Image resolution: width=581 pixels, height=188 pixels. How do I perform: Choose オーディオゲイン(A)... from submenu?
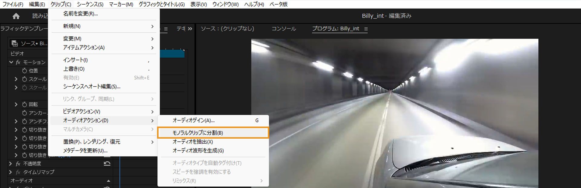point(213,120)
